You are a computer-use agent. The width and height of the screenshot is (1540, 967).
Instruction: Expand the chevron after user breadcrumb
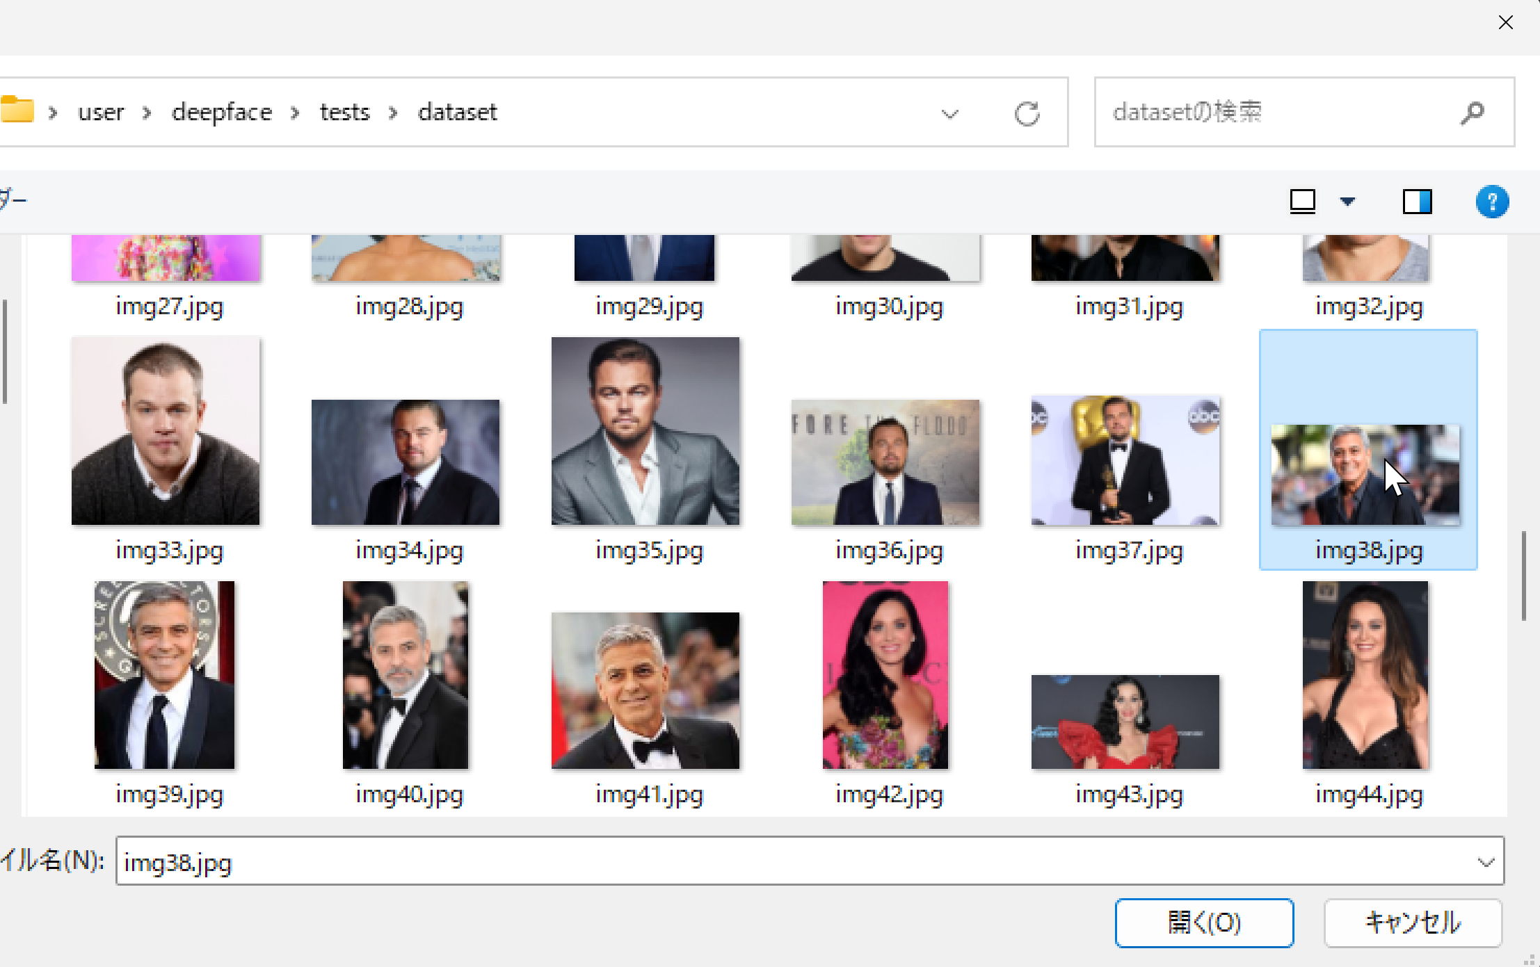pyautogui.click(x=147, y=113)
